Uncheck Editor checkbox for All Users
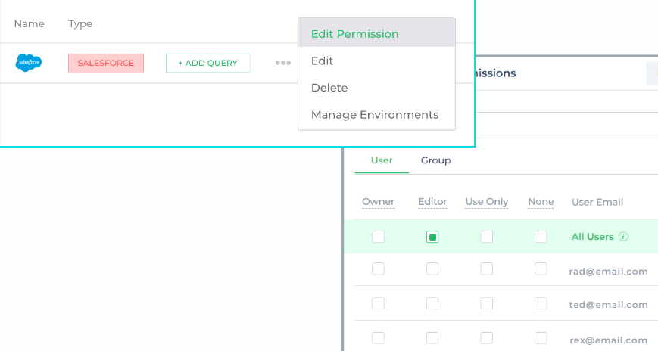This screenshot has height=351, width=658. point(432,237)
